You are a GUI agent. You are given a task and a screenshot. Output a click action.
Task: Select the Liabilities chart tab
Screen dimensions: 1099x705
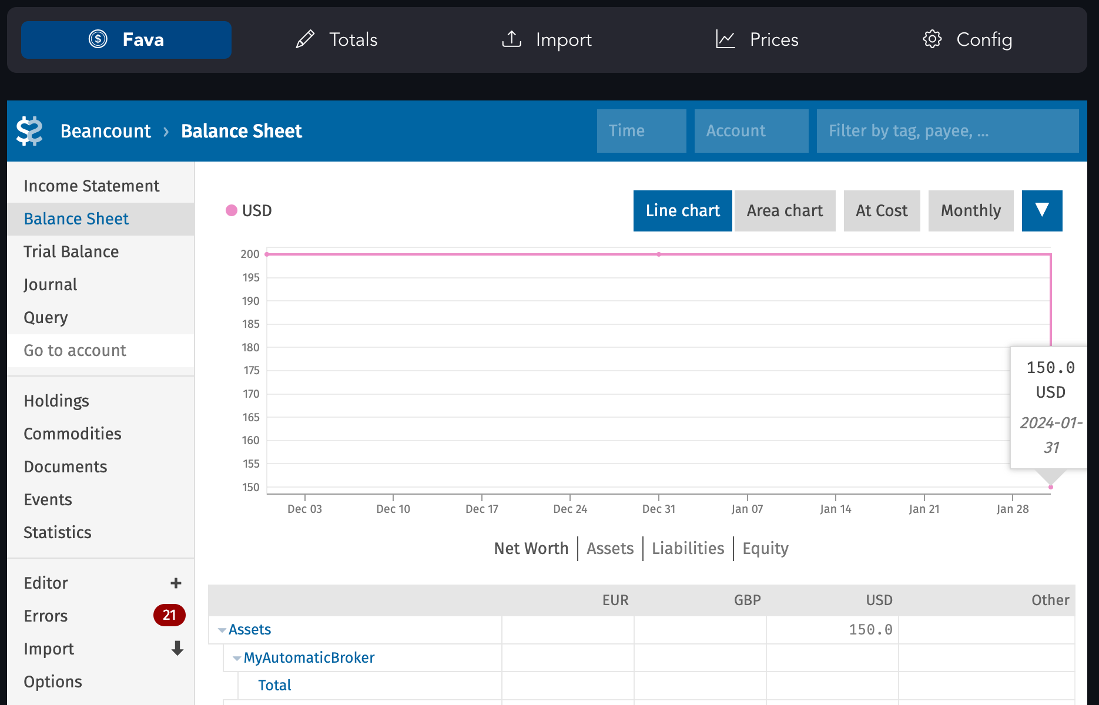688,548
